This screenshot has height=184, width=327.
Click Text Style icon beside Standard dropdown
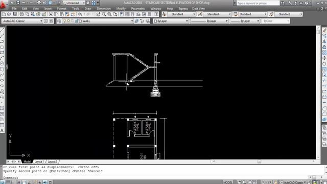164,14
